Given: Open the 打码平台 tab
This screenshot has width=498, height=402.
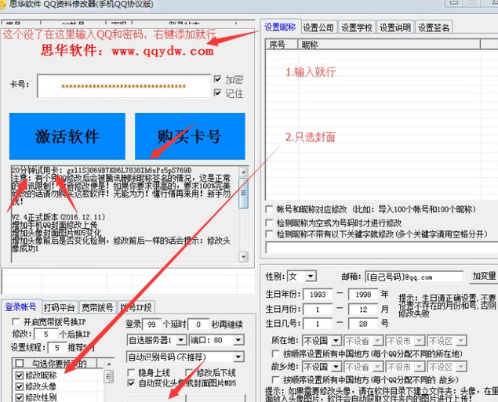Looking at the screenshot, I should pyautogui.click(x=59, y=307).
